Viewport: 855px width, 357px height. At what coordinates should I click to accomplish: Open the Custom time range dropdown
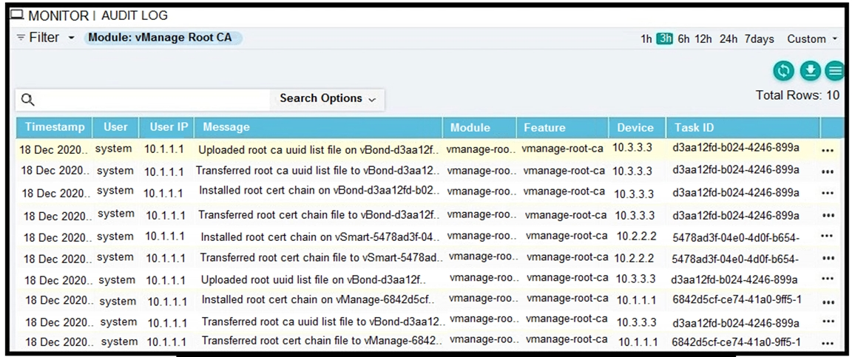click(812, 39)
